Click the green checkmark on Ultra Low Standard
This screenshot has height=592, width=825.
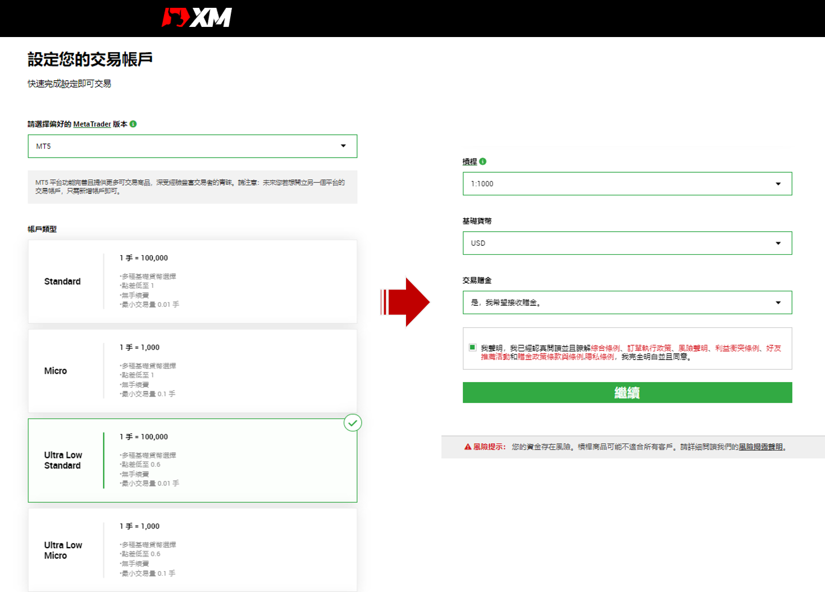[x=353, y=423]
